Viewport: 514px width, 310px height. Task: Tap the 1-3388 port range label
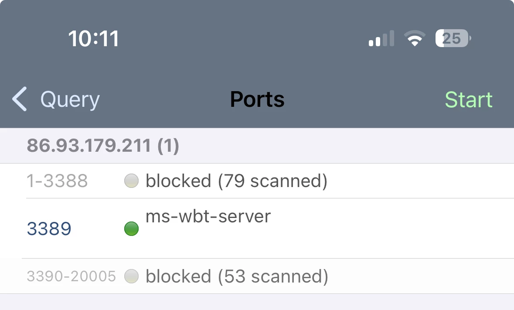click(x=57, y=181)
